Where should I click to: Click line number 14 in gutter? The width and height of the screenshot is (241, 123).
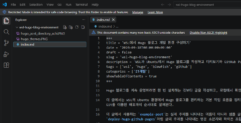tap(98, 100)
